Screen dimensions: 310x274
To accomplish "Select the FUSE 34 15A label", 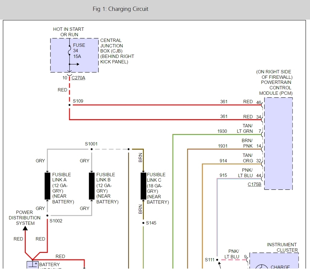I will pyautogui.click(x=79, y=51).
